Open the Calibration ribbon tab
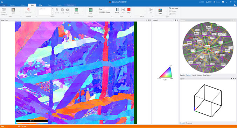 (x=70, y=5)
